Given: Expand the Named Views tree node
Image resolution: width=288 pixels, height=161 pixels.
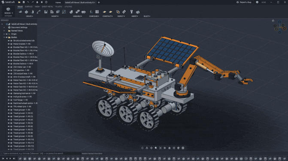Looking at the screenshot, I should 4,31.
